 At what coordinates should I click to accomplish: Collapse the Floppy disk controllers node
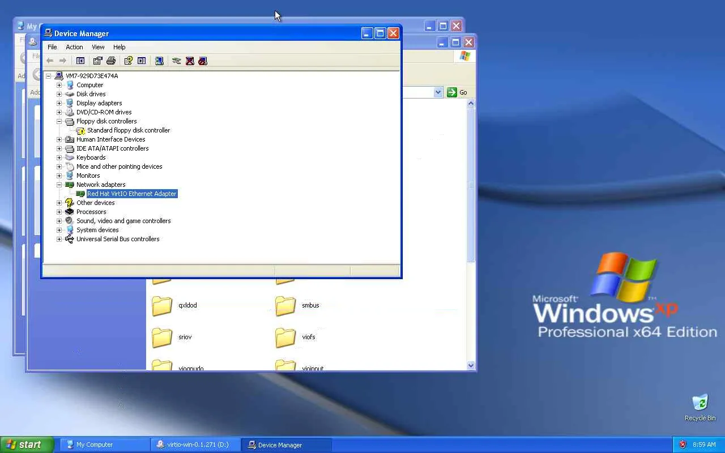pos(59,121)
